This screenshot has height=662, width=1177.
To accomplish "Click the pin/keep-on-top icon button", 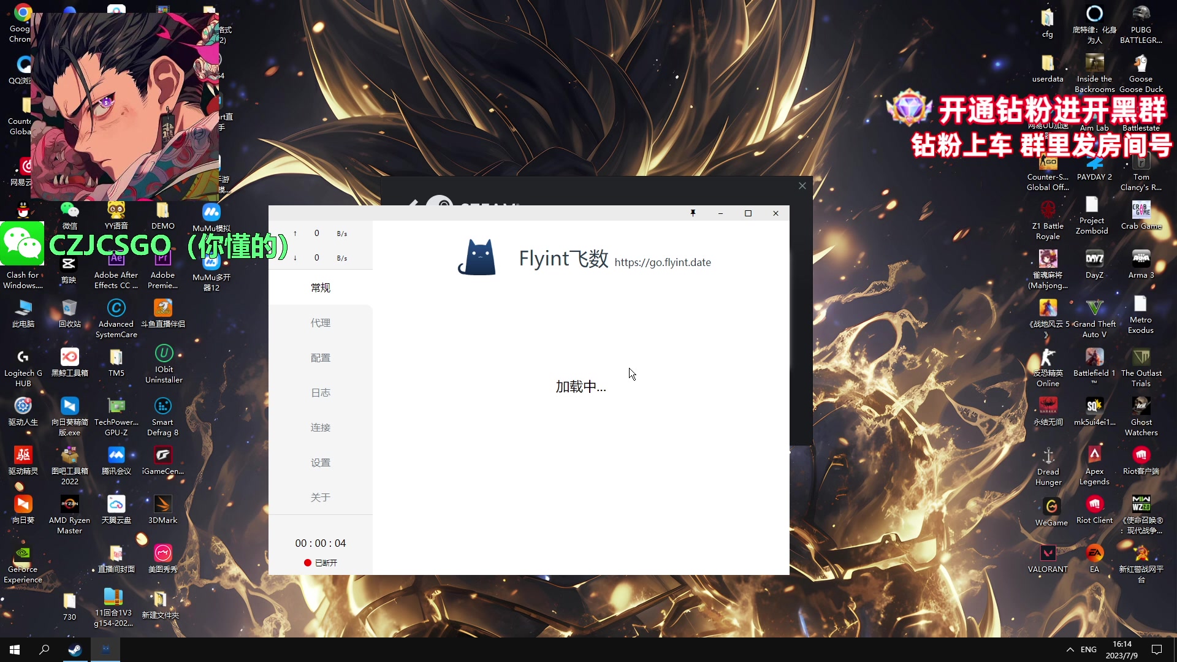I will point(693,213).
